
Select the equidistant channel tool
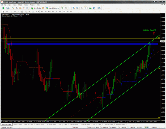tap(22, 12)
